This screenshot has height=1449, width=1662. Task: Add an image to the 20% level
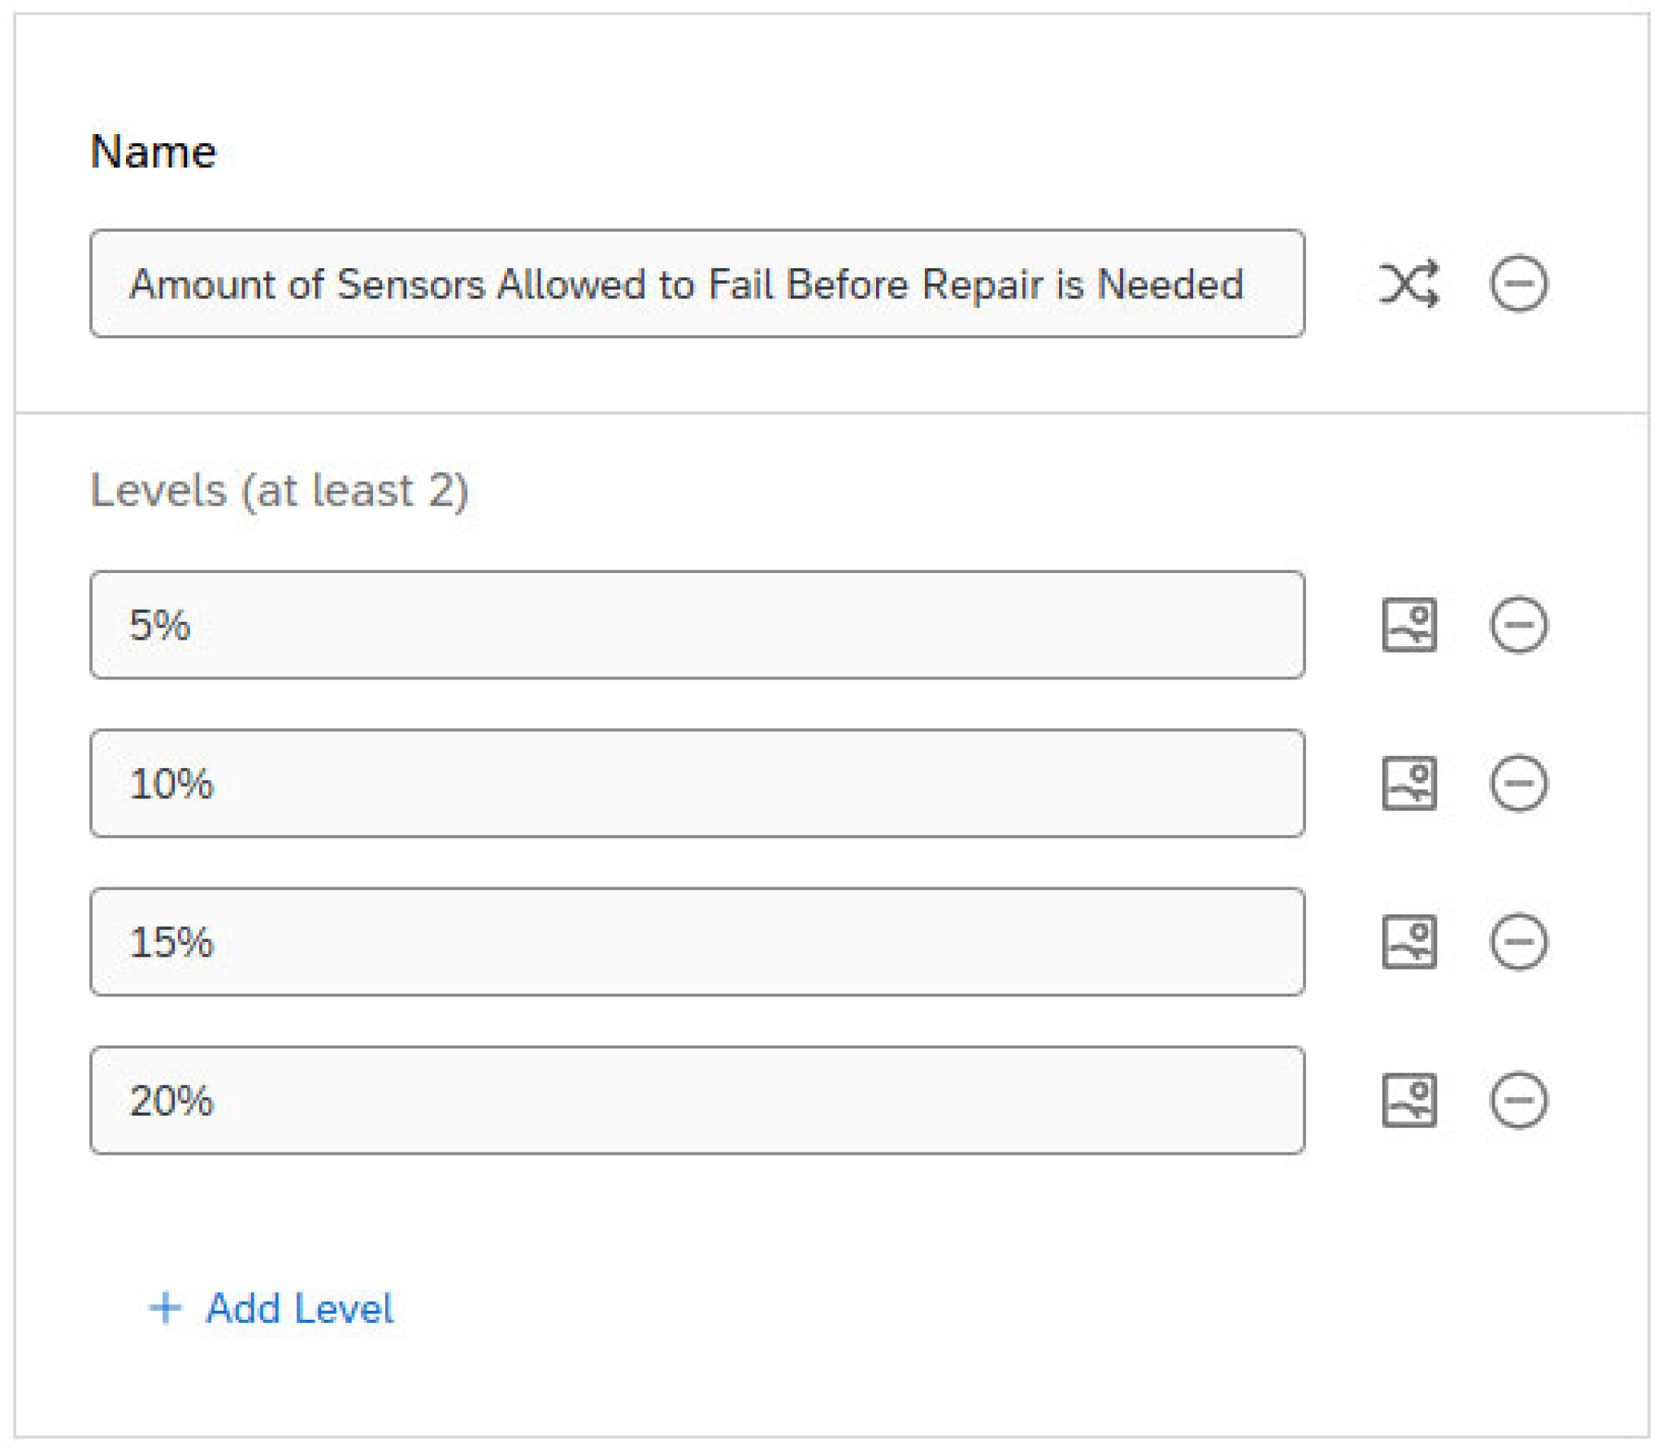[1408, 1100]
